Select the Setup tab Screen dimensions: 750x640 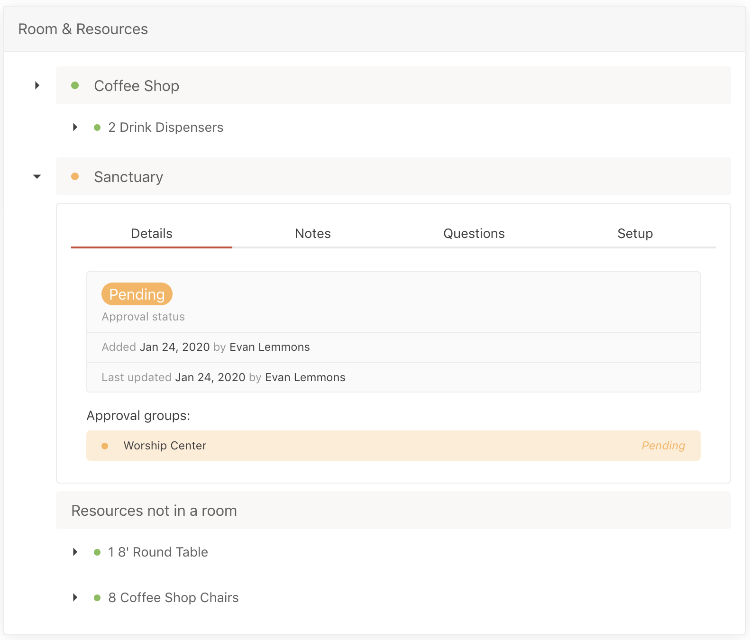coord(635,234)
